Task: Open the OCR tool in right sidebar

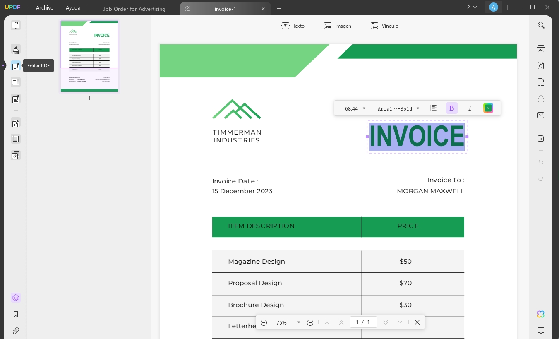Action: coord(541,49)
